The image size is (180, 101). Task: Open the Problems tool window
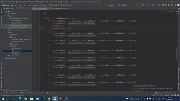15,93
